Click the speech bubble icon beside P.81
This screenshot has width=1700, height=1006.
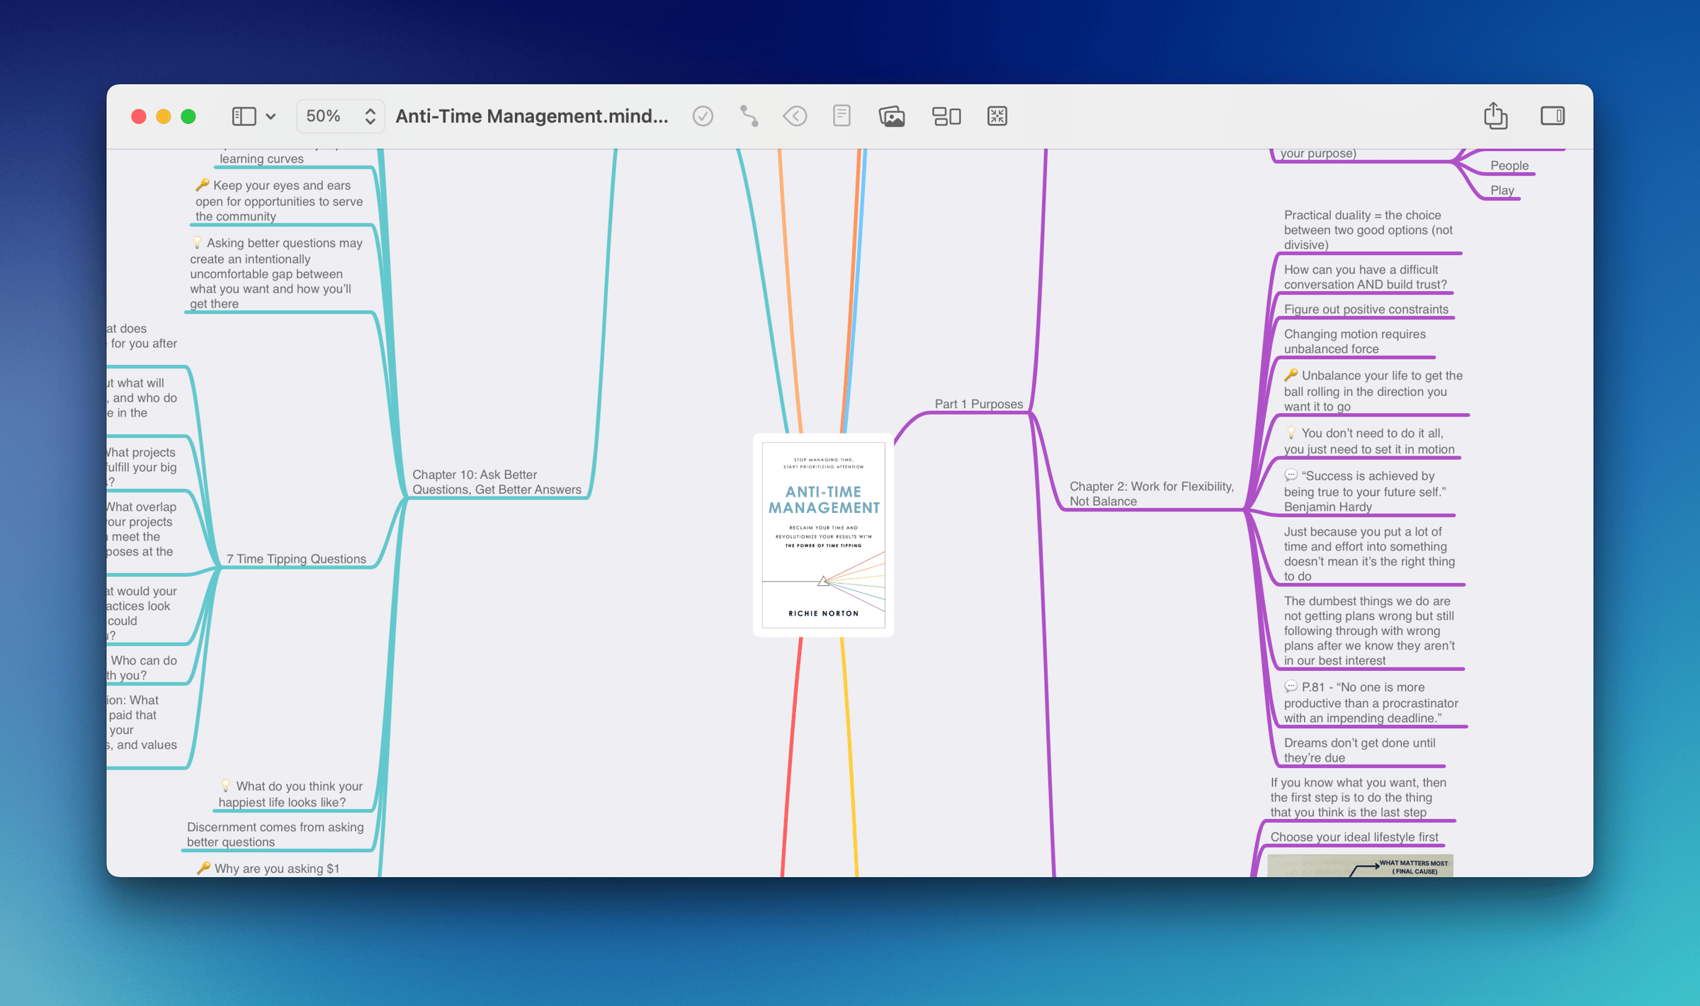click(1291, 686)
